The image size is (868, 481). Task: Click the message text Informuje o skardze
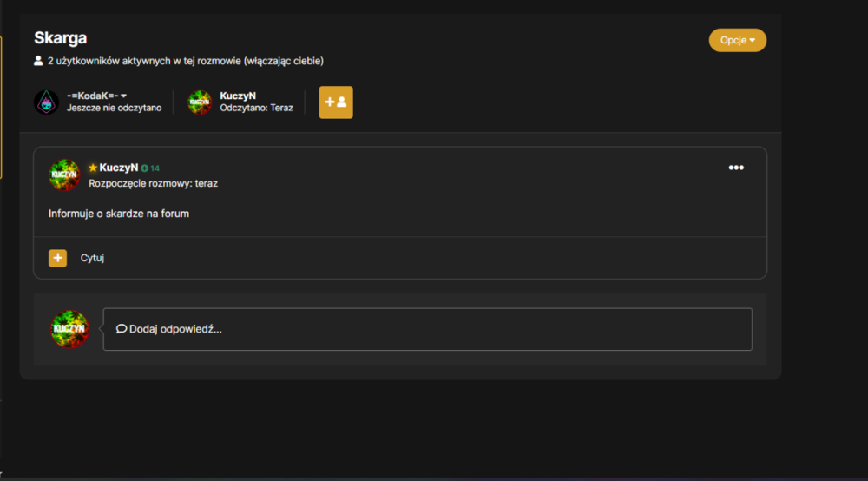118,214
